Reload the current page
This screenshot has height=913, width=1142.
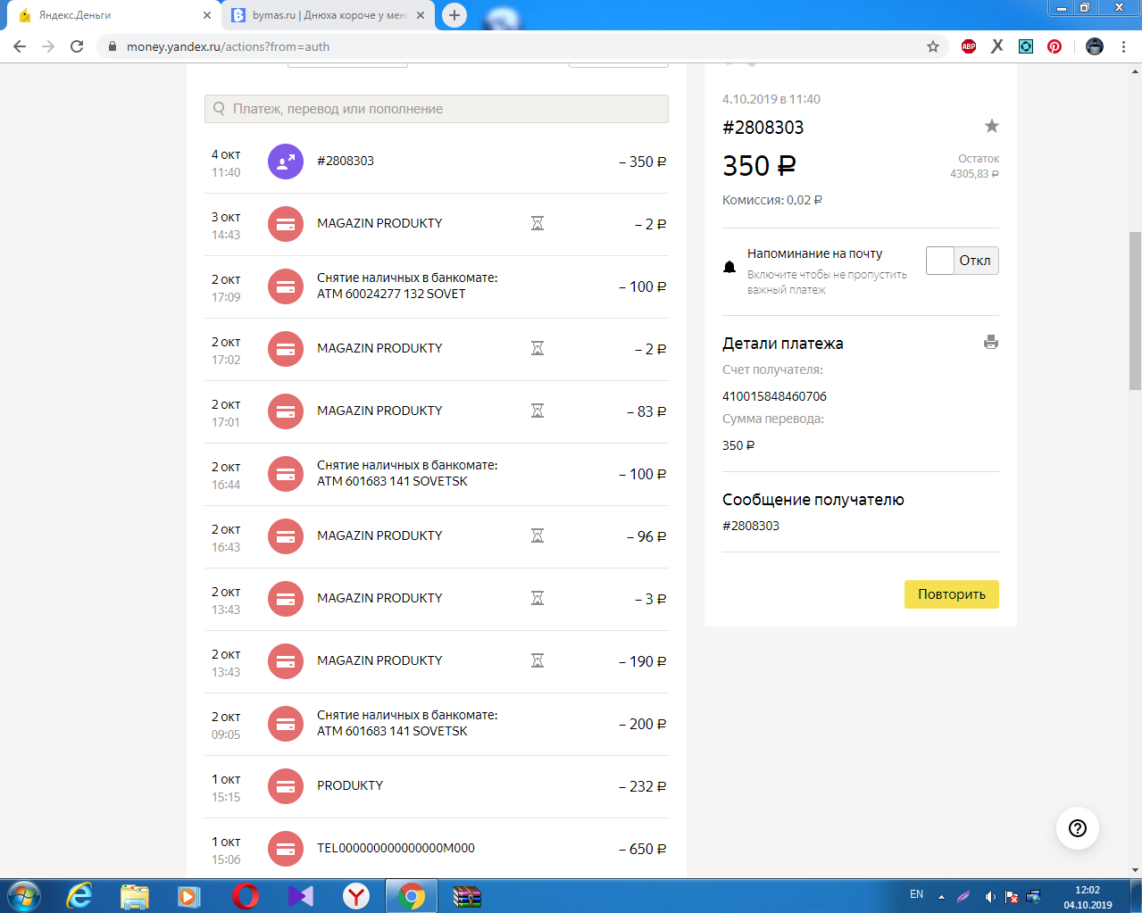click(x=77, y=46)
